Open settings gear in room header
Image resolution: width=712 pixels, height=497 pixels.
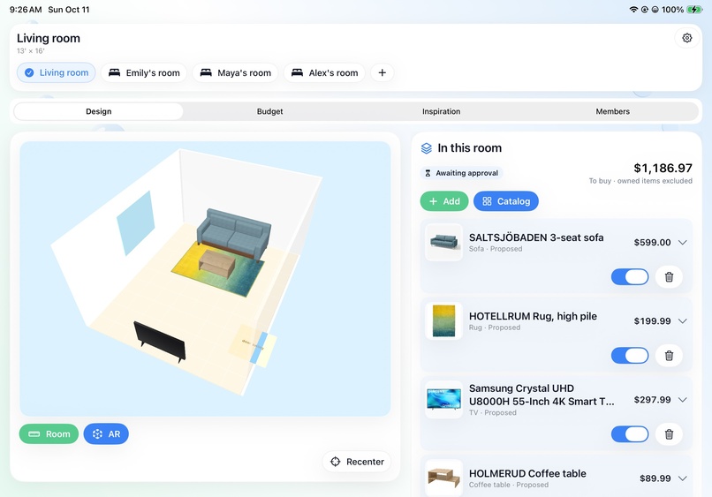tap(686, 38)
